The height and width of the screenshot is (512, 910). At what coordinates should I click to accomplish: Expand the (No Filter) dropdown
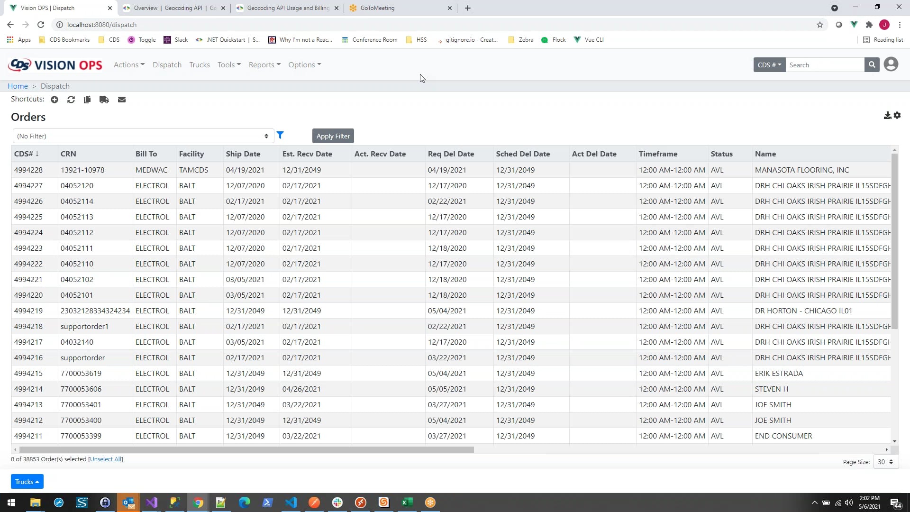click(x=143, y=136)
